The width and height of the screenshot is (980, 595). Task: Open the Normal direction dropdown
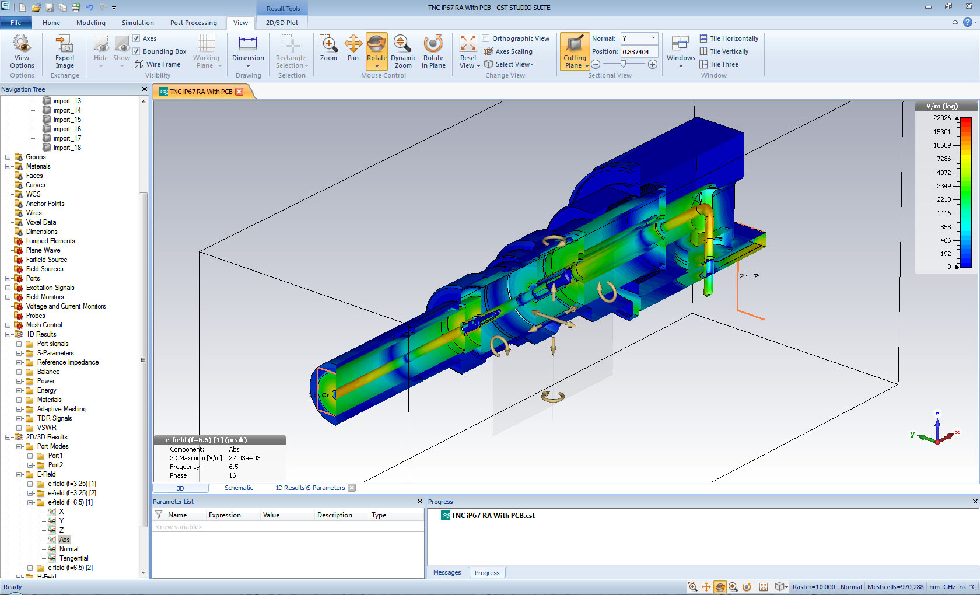tap(653, 38)
